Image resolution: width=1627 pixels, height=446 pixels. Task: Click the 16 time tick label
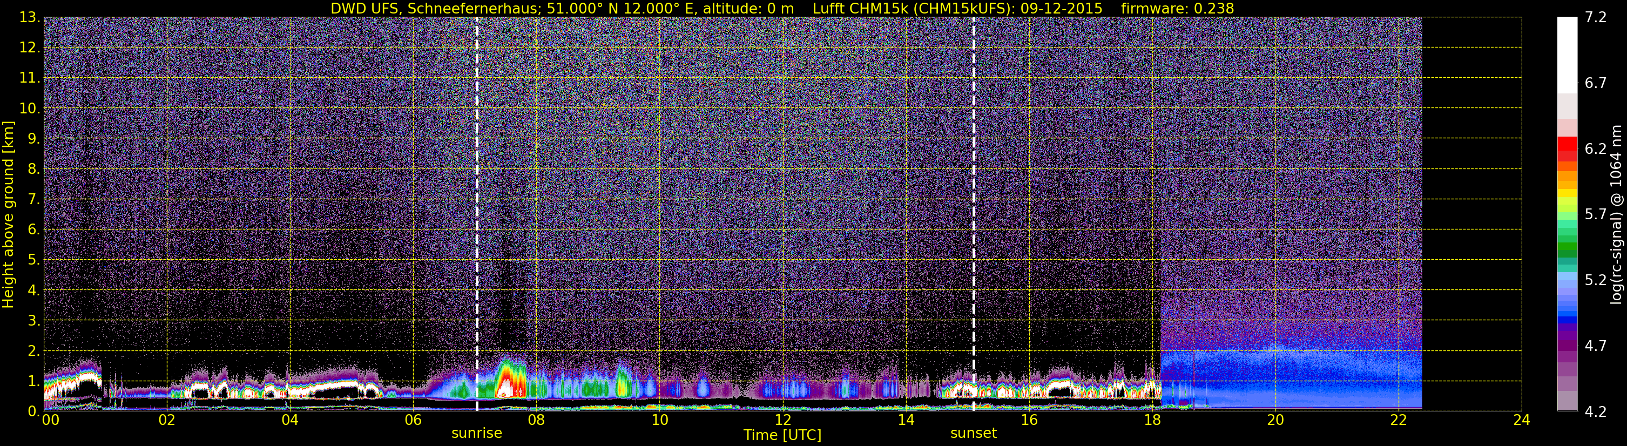pos(1029,420)
